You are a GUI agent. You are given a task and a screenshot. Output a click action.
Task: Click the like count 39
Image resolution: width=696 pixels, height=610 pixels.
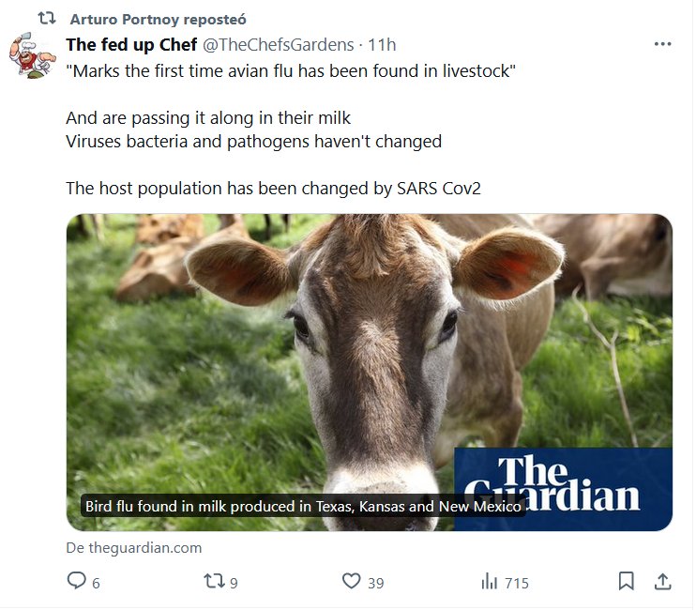(375, 583)
